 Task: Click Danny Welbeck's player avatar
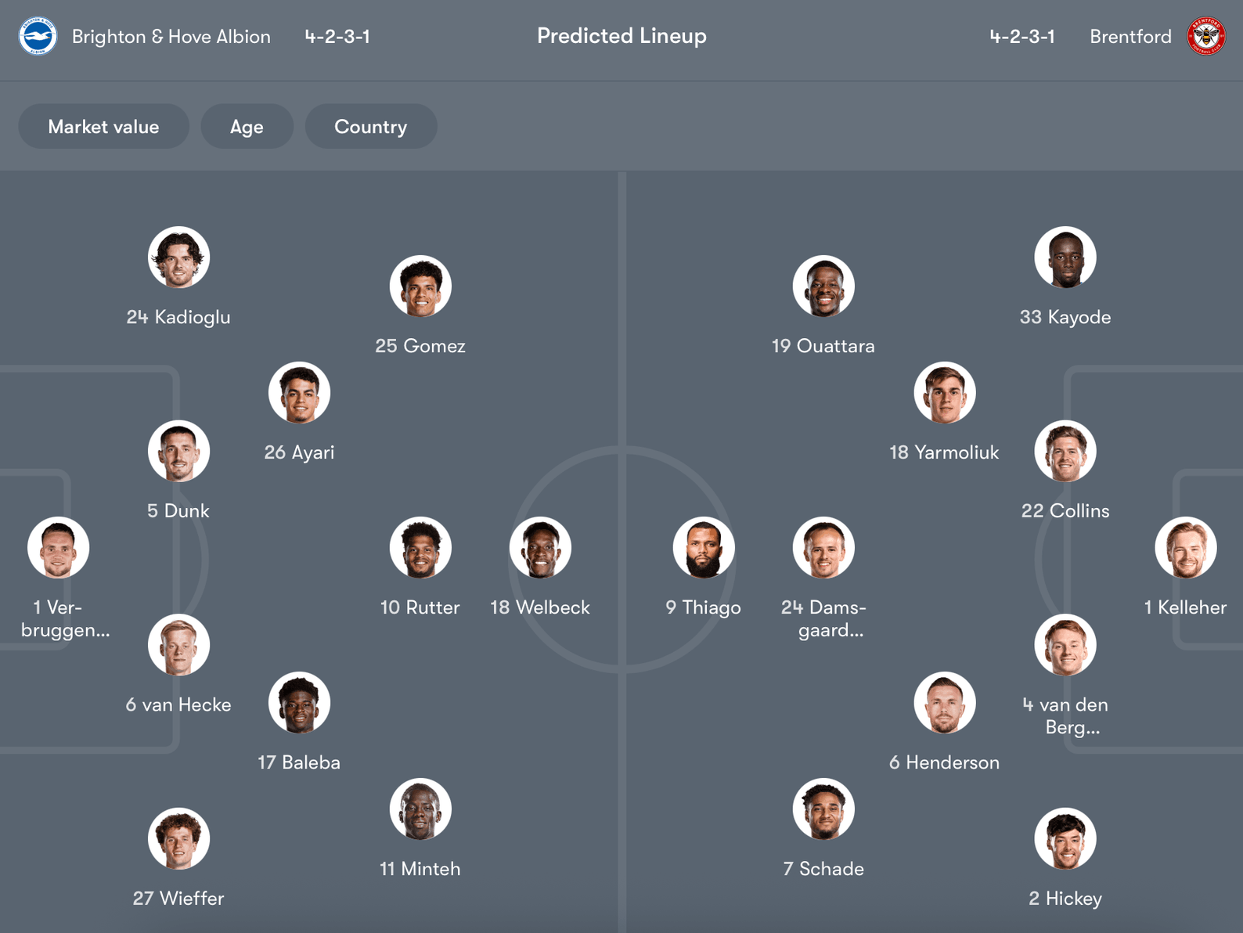541,548
